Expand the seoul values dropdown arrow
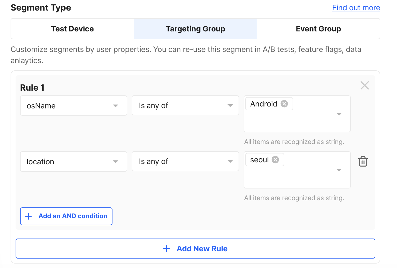Screen dimensions: 397x268 pos(339,170)
